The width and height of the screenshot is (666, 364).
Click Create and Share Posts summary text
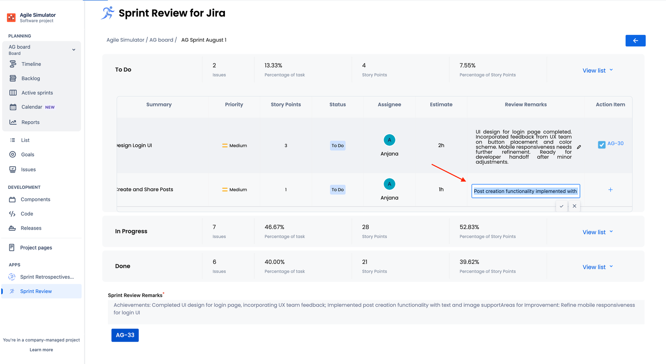(145, 189)
